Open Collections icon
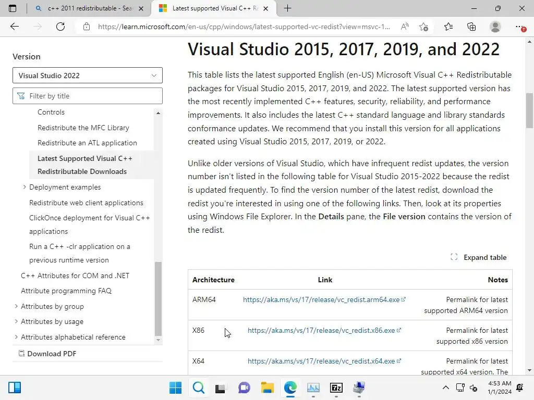 tap(471, 27)
